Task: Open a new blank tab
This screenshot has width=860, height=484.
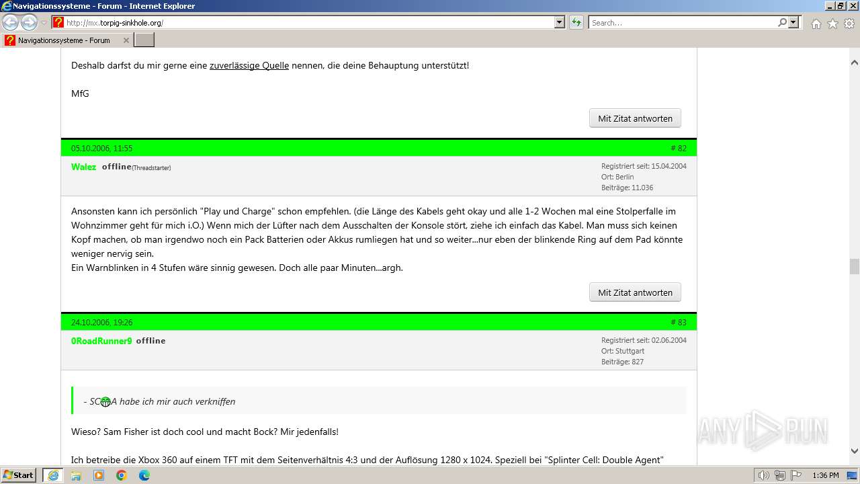Action: pyautogui.click(x=144, y=40)
